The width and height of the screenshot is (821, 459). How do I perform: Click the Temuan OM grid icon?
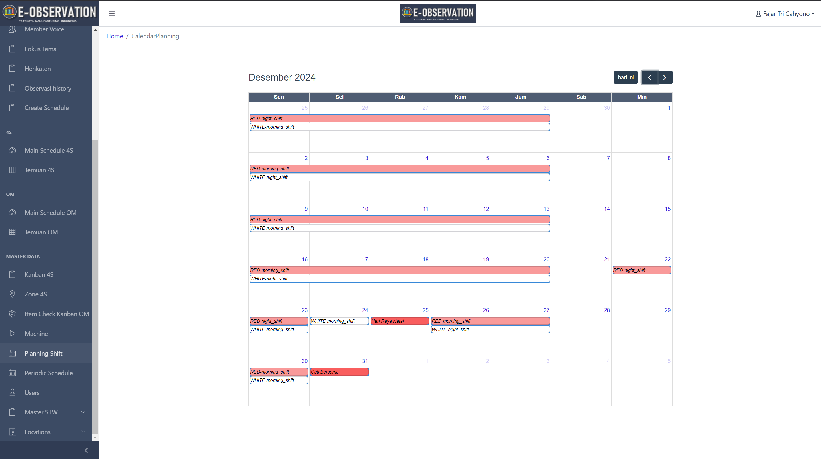coord(12,232)
